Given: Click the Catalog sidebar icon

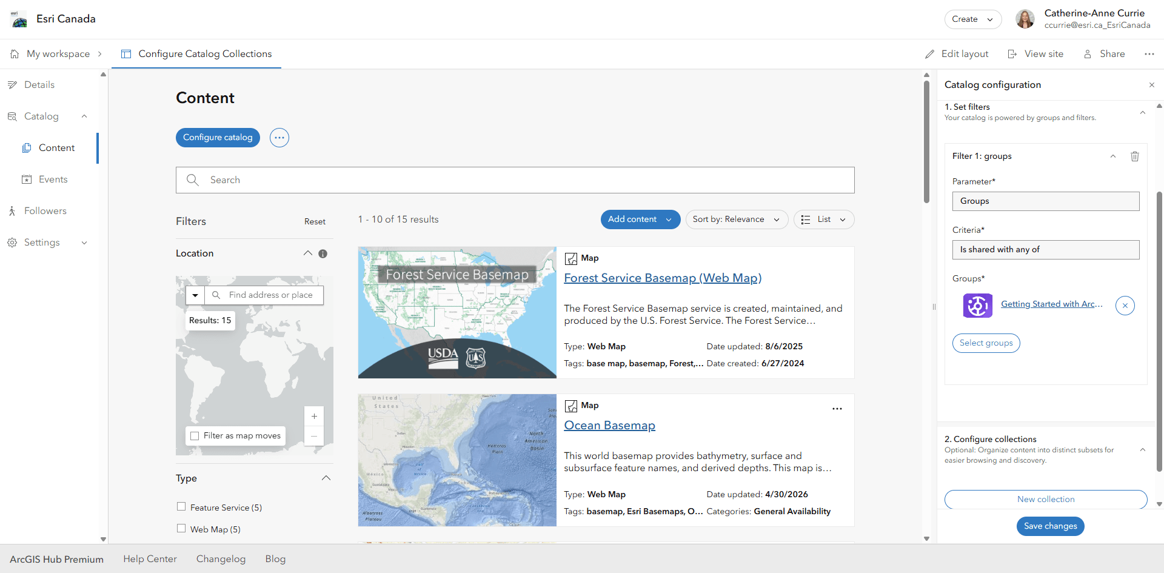Looking at the screenshot, I should 12,116.
